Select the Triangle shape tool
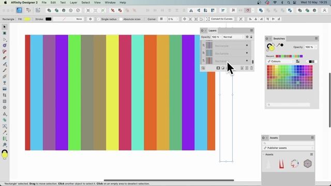The height and width of the screenshot is (186, 331). (5, 114)
